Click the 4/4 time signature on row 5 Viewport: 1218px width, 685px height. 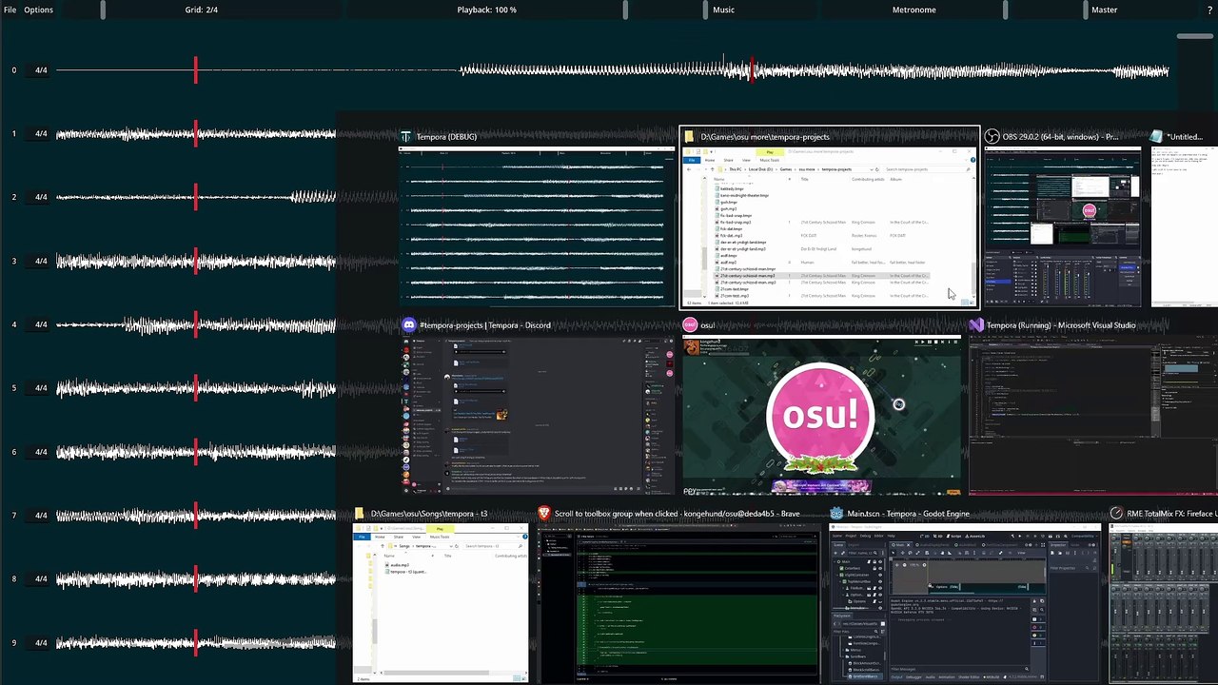[x=41, y=388]
